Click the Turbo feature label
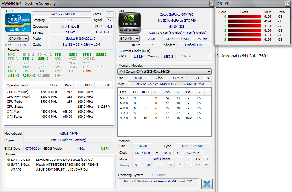Viewport: 292px width, 192px height. [x=87, y=71]
